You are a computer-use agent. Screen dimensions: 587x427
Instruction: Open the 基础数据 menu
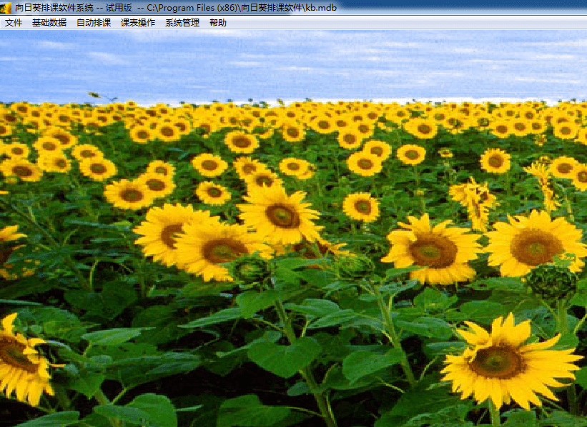pos(49,23)
